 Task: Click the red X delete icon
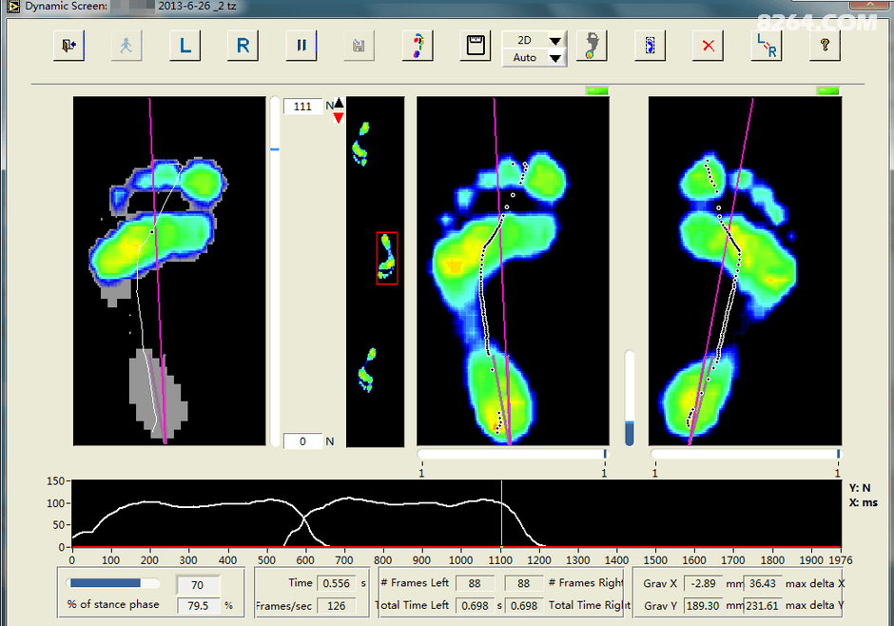click(x=708, y=46)
